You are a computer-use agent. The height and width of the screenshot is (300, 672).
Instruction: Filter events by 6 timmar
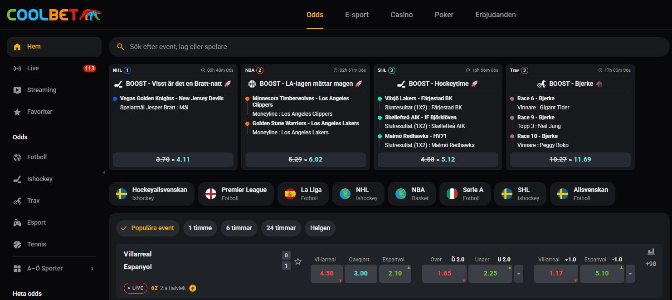(239, 228)
